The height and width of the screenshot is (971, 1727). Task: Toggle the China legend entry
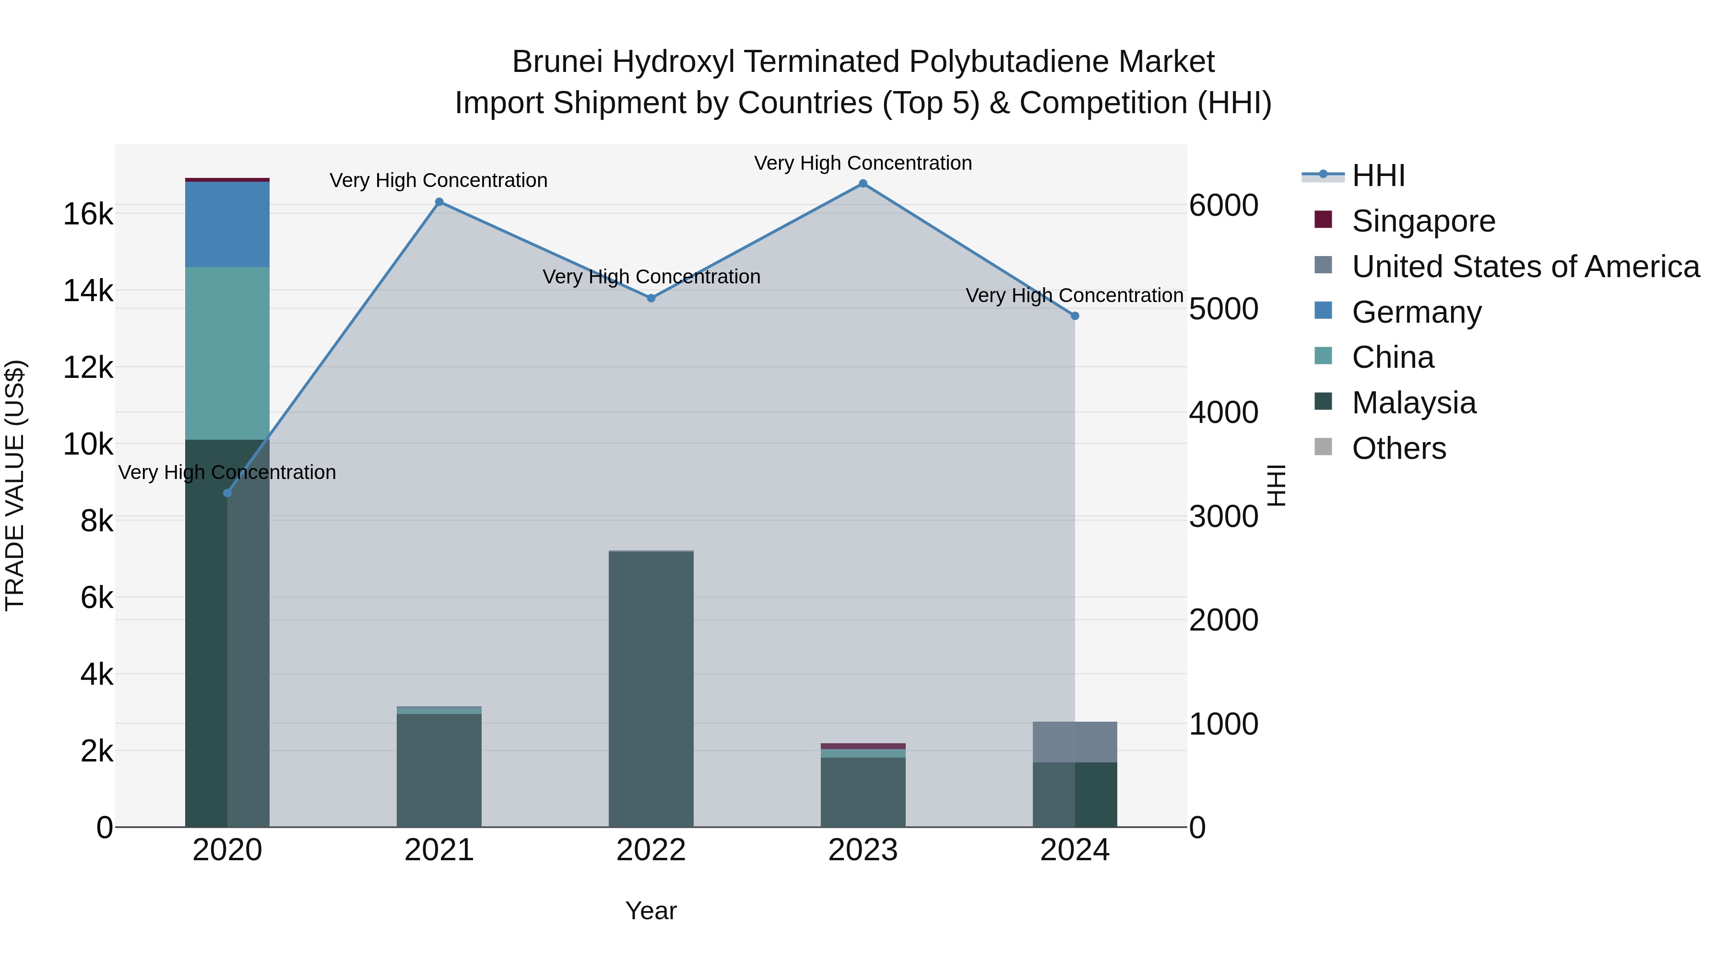coord(1374,357)
